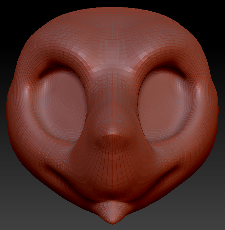Image resolution: width=225 pixels, height=230 pixels.
Task: Click the center of the forehead
Action: (112, 35)
